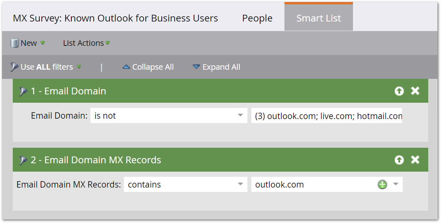Click the 'Email Domain:' field label
The height and width of the screenshot is (223, 441).
[59, 115]
